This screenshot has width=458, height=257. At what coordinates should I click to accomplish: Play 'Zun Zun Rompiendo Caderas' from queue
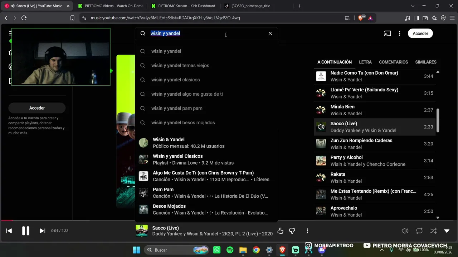click(x=375, y=144)
